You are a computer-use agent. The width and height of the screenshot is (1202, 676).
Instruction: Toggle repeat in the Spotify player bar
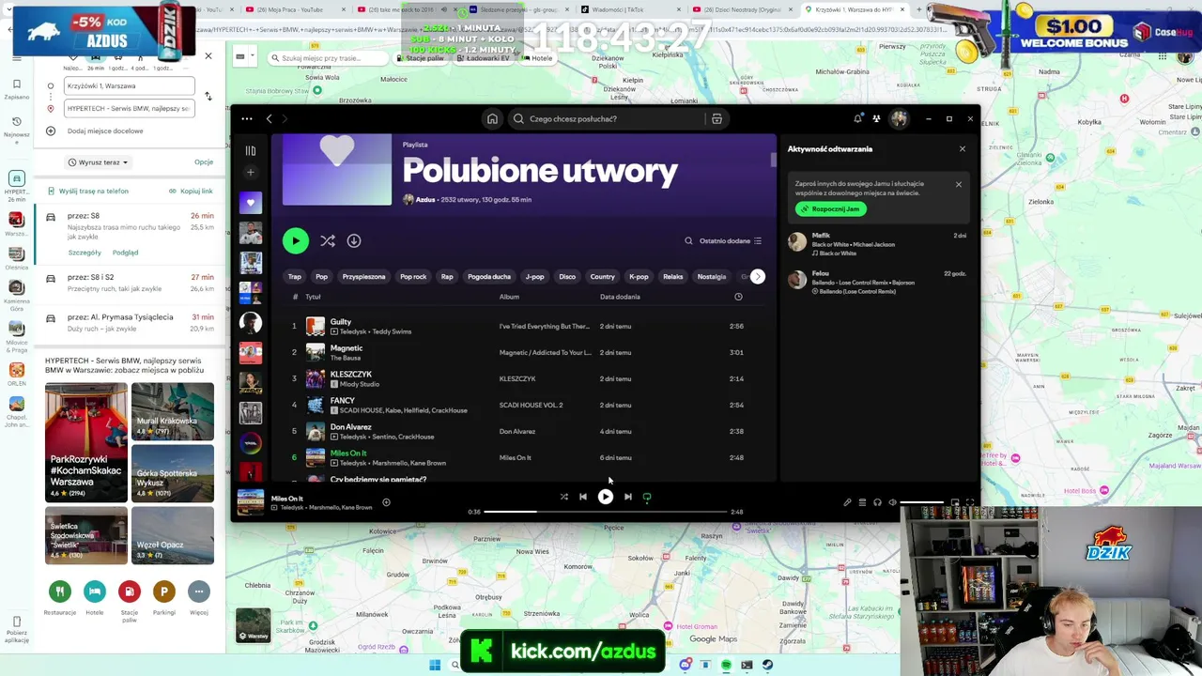[647, 498]
